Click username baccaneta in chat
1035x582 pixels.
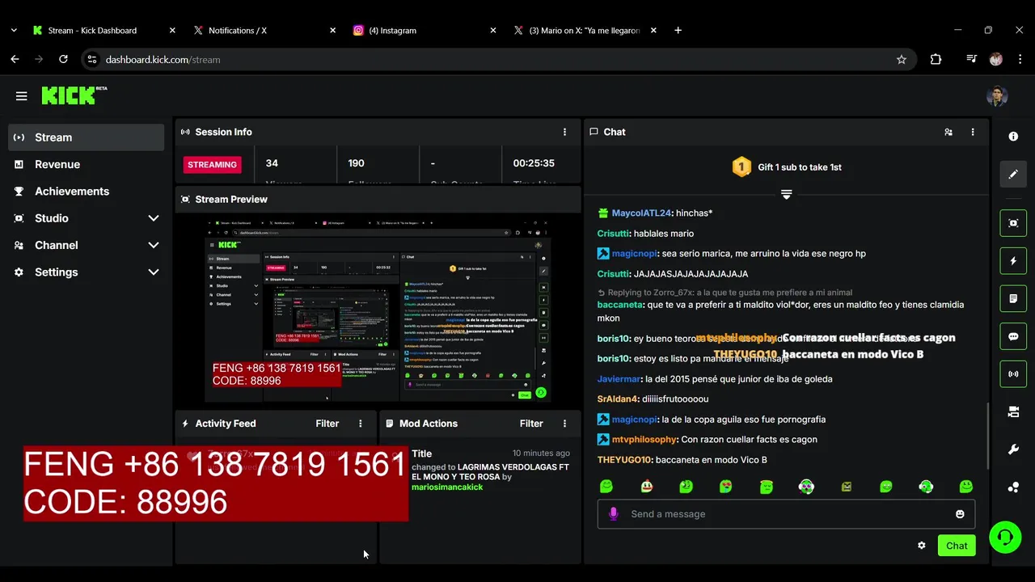620,305
